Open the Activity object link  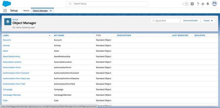point(6,45)
